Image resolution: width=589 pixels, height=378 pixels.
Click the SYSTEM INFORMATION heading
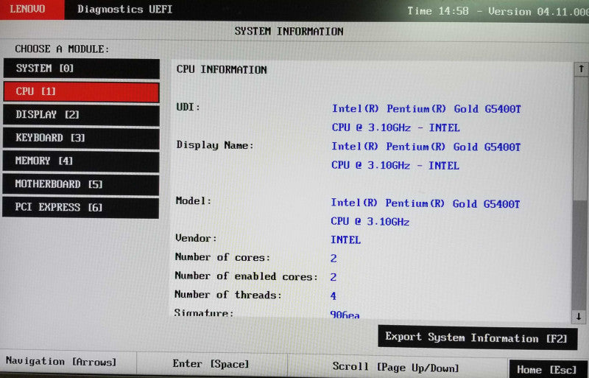(x=289, y=31)
